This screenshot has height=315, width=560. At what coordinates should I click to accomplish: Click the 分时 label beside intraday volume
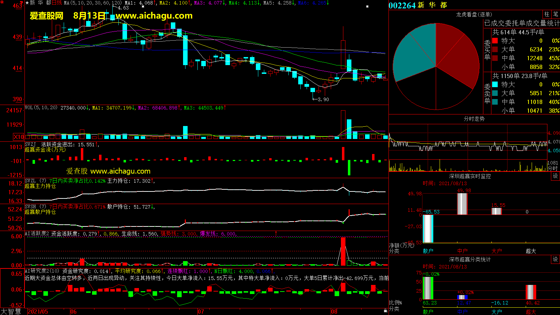[x=552, y=168]
